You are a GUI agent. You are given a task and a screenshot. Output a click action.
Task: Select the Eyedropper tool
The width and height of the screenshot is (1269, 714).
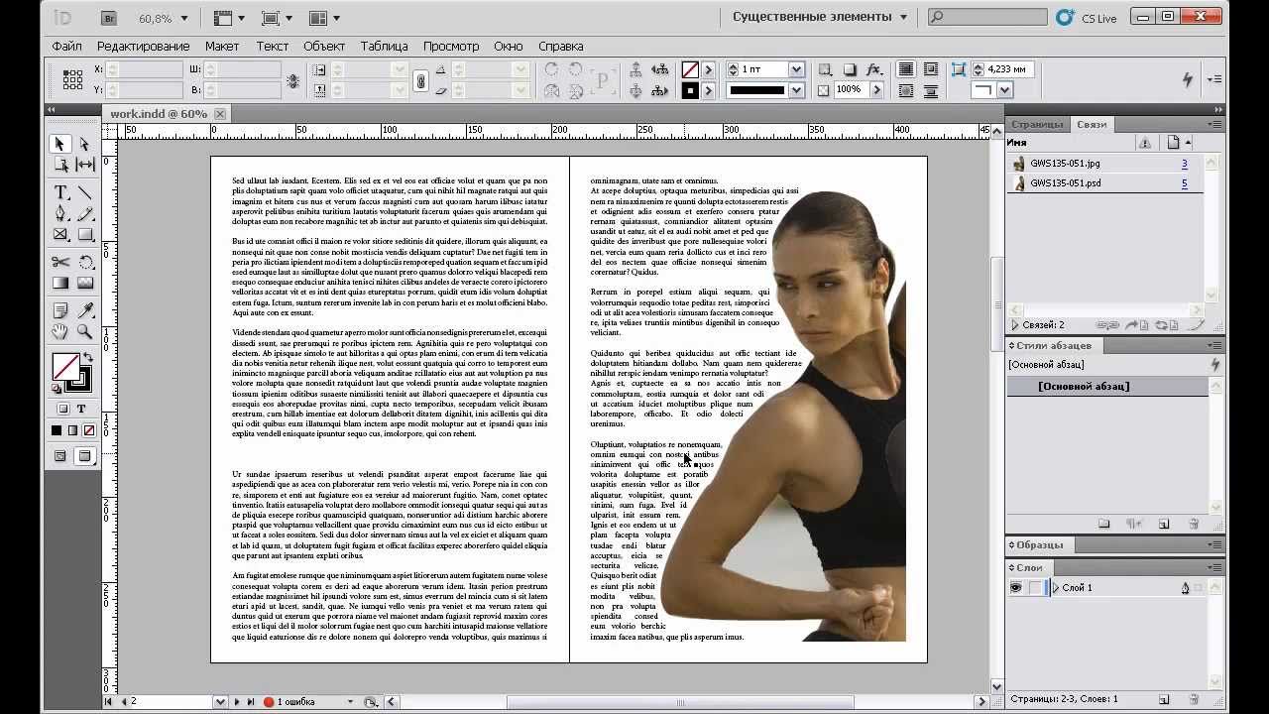tap(85, 310)
